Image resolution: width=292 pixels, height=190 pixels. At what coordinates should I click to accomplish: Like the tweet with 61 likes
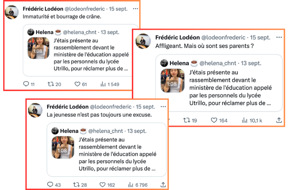pos(77,84)
